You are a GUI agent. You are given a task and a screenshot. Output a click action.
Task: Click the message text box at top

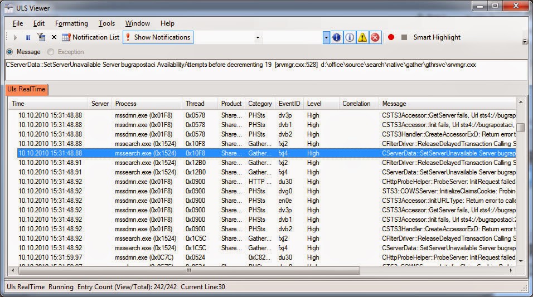(266, 70)
